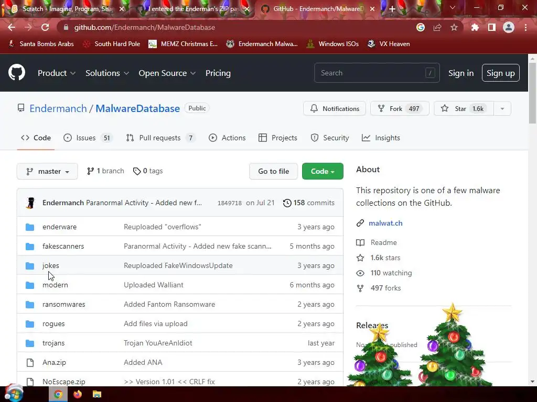Viewport: 537px width, 402px height.
Task: Open VX Heaven bookmark
Action: [x=389, y=44]
